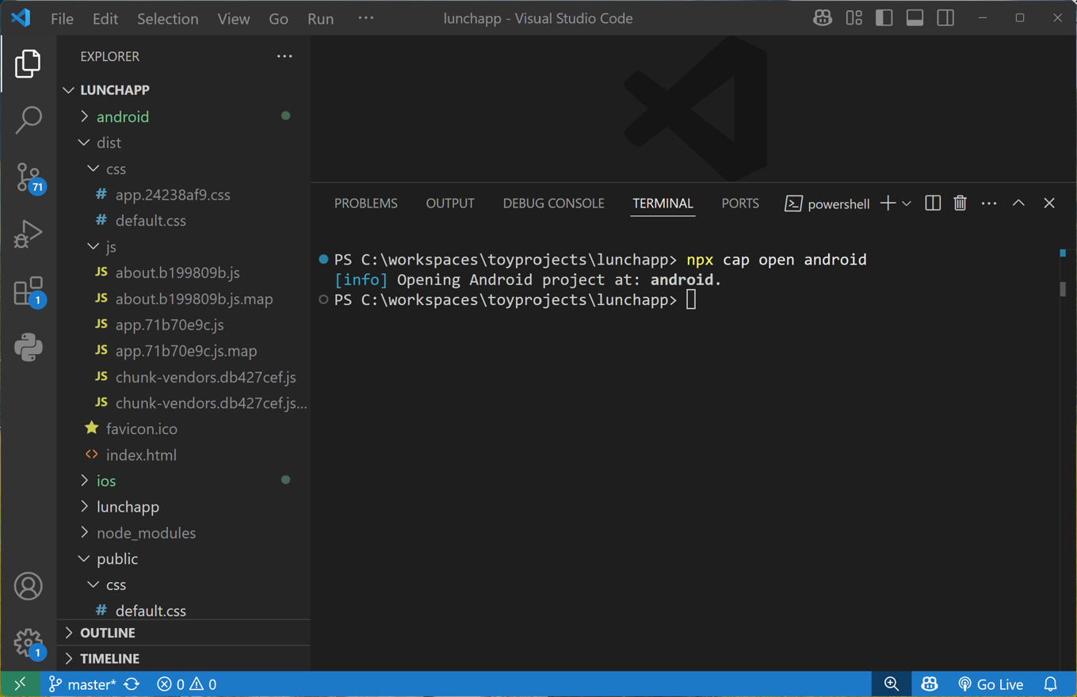This screenshot has width=1077, height=697.
Task: Open Source Control view with 71 changes
Action: click(28, 177)
